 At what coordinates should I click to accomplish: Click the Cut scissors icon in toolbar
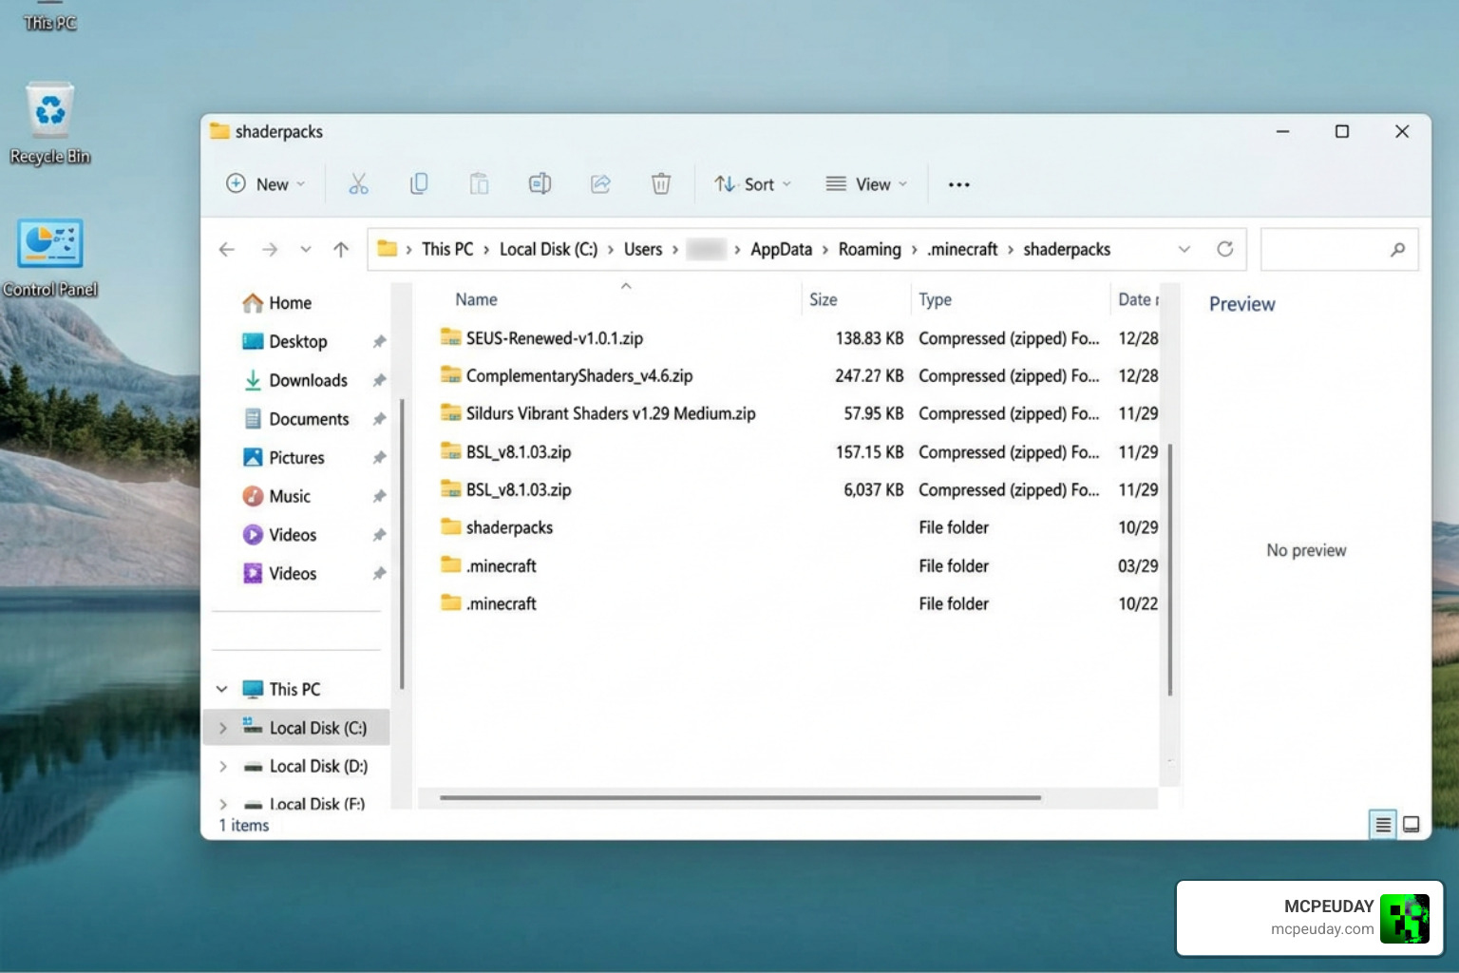[x=358, y=184]
